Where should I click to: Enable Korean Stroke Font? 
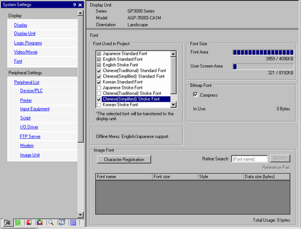tap(99, 105)
